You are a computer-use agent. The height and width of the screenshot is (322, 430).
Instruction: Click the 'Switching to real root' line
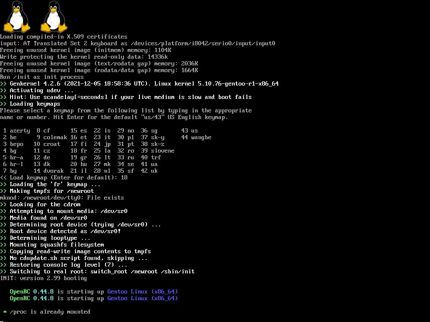coord(97,272)
